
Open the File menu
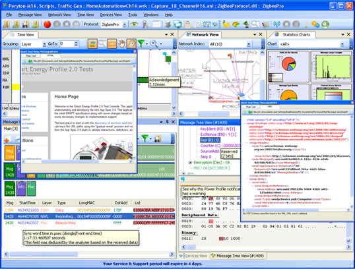[x=9, y=15]
